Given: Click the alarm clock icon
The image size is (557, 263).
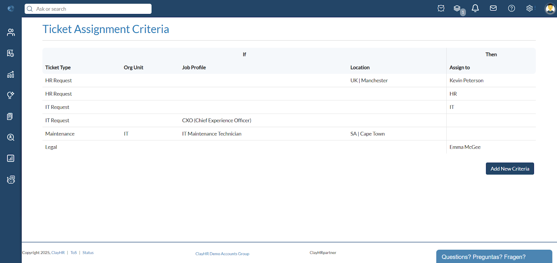Looking at the screenshot, I should tap(441, 8).
